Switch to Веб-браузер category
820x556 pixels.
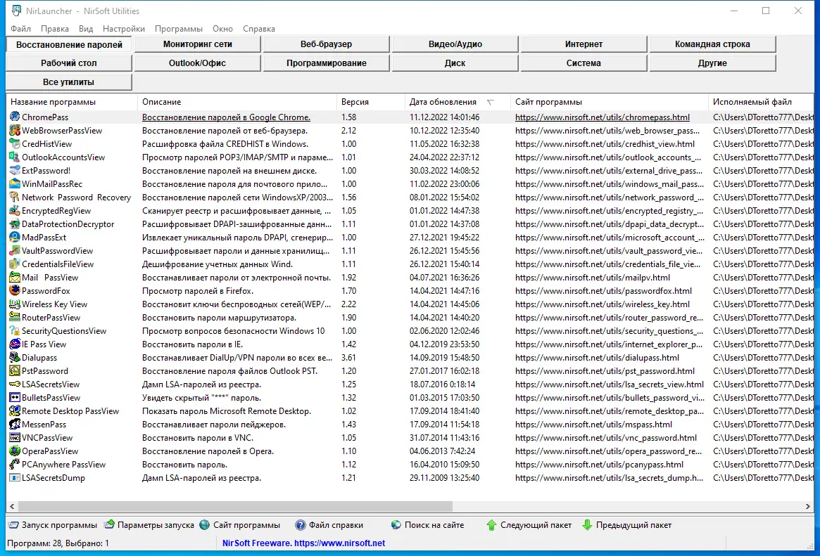327,44
